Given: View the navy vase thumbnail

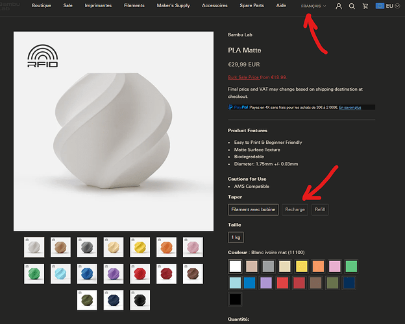Looking at the screenshot, I should [114, 300].
